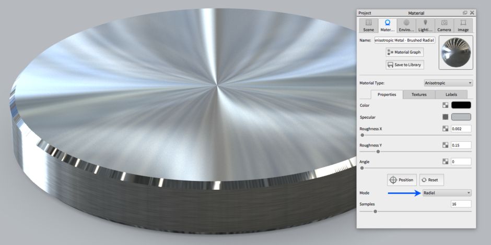
Task: Switch to the Environment tab
Action: click(x=406, y=26)
